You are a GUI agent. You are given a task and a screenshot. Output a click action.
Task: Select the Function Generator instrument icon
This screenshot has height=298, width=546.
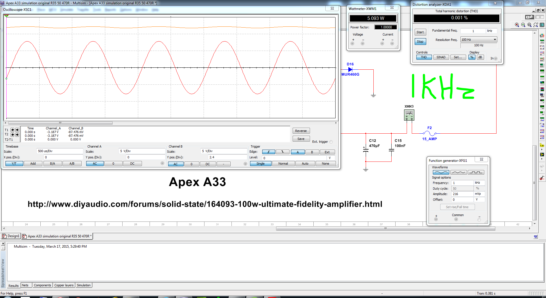pyautogui.click(x=542, y=41)
